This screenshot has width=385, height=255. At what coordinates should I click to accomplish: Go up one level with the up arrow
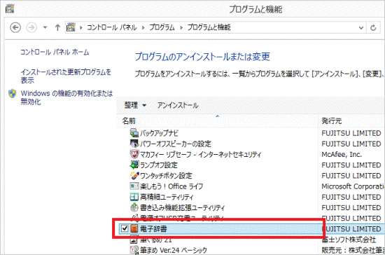(x=57, y=27)
